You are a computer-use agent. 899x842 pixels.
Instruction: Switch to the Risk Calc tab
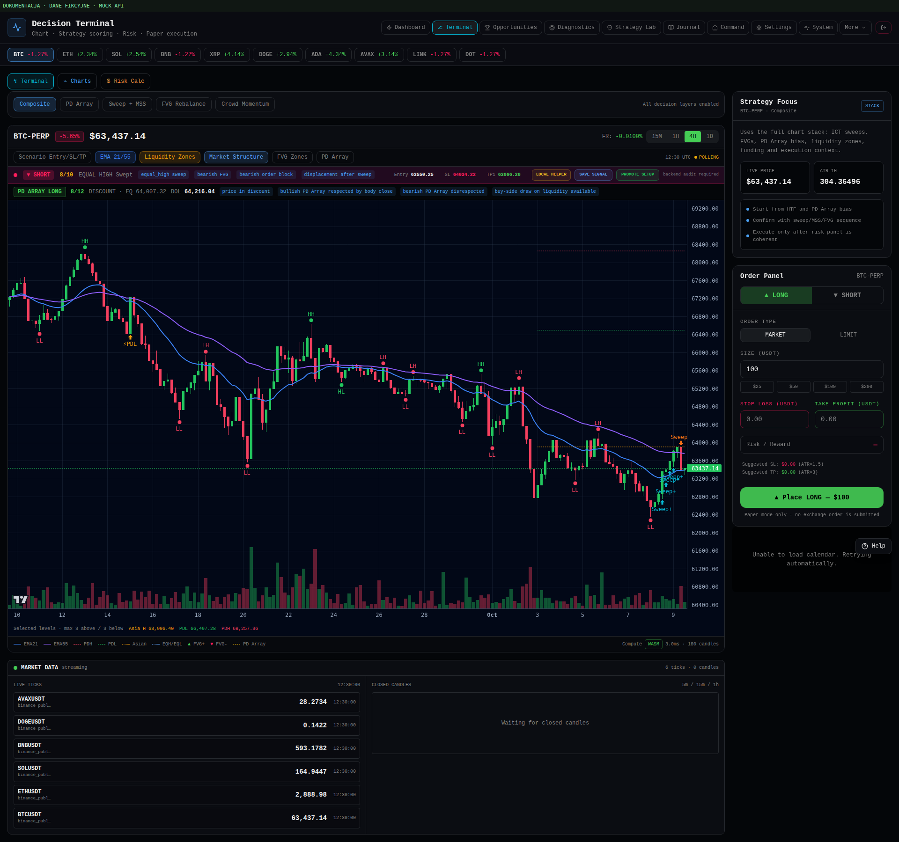point(125,81)
